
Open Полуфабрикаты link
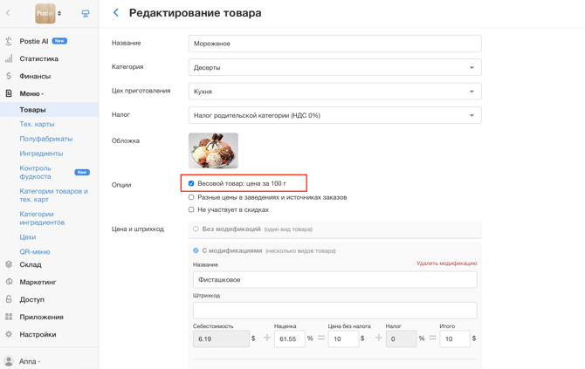pos(46,139)
